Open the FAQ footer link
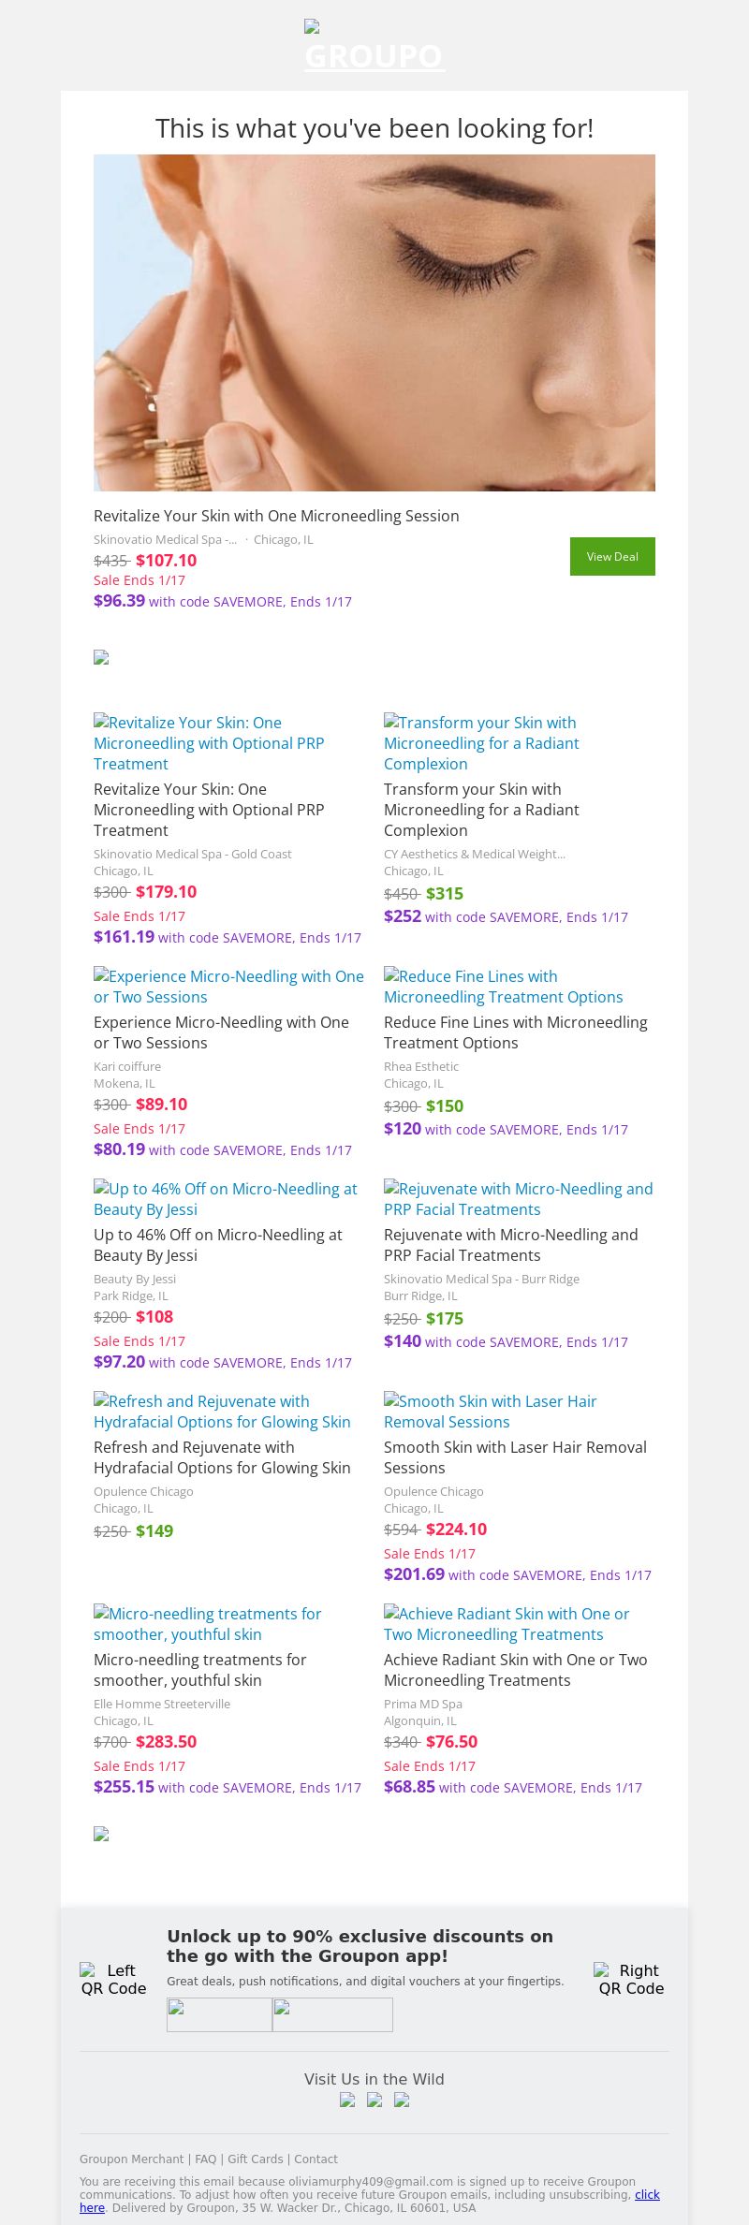Image resolution: width=749 pixels, height=2225 pixels. [205, 2159]
